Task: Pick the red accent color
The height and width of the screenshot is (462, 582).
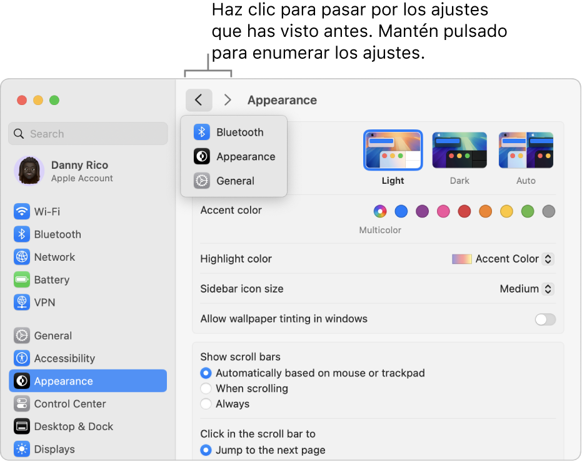Action: (x=464, y=211)
